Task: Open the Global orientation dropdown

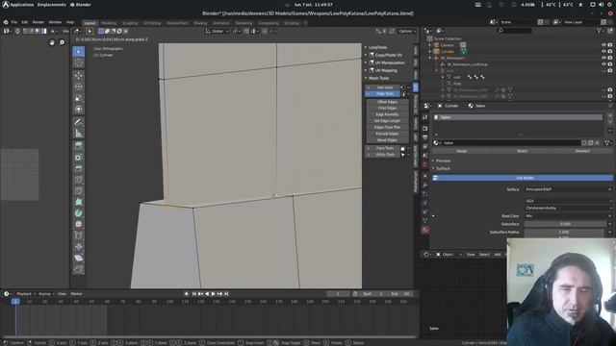Action: [218, 31]
